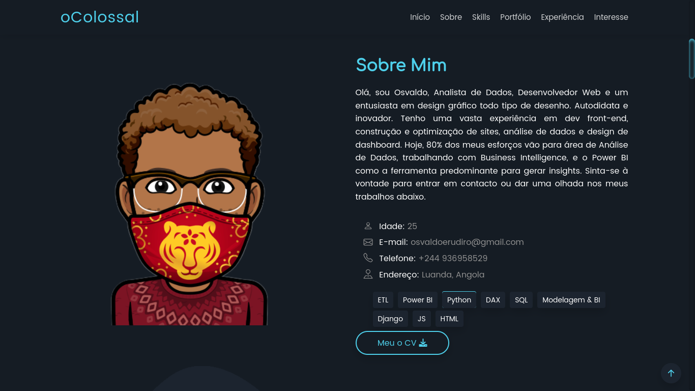Select the Interesse menu item
Viewport: 695px width, 391px height.
tap(611, 17)
